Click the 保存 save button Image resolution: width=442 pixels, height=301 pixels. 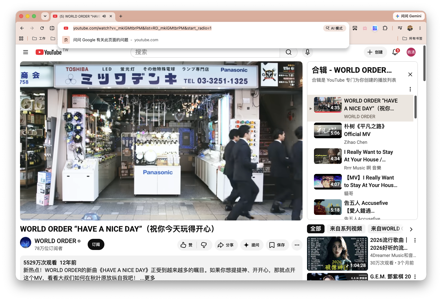click(x=277, y=245)
